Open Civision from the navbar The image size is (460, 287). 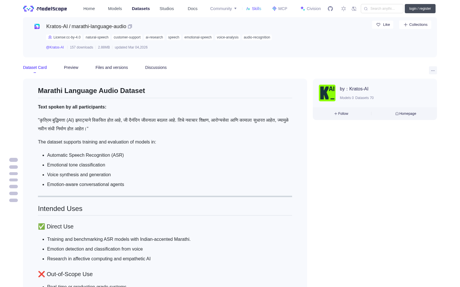point(310,9)
